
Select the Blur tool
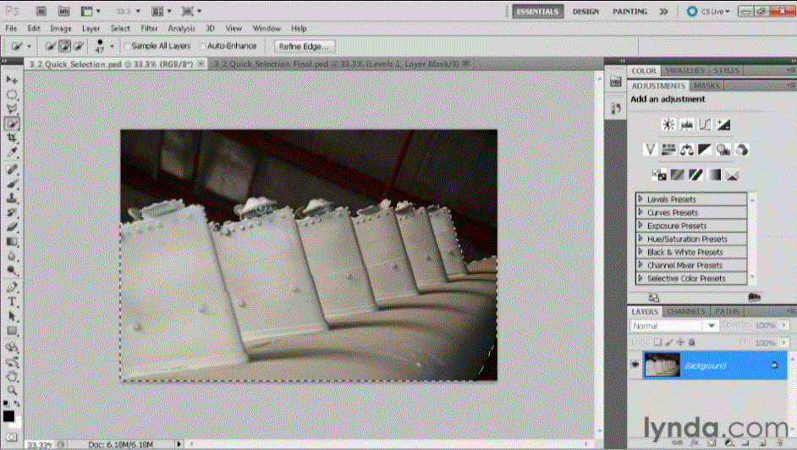coord(12,256)
